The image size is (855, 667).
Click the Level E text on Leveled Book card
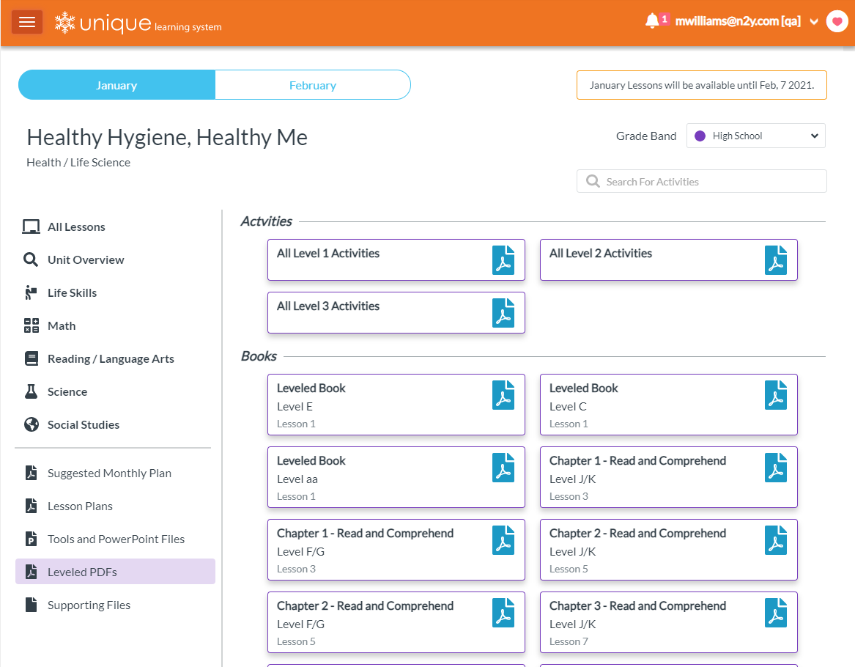[x=295, y=407]
